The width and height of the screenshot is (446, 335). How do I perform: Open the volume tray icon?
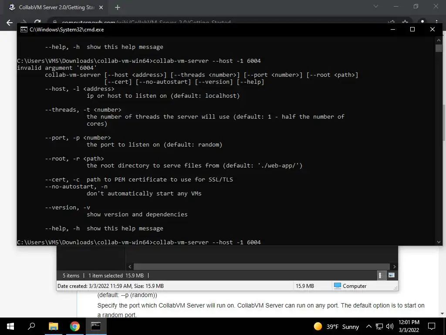[x=390, y=326]
